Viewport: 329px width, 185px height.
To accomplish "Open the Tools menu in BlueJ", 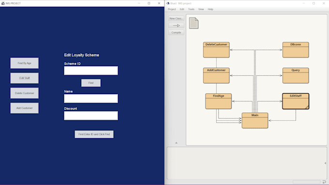I will [191, 9].
